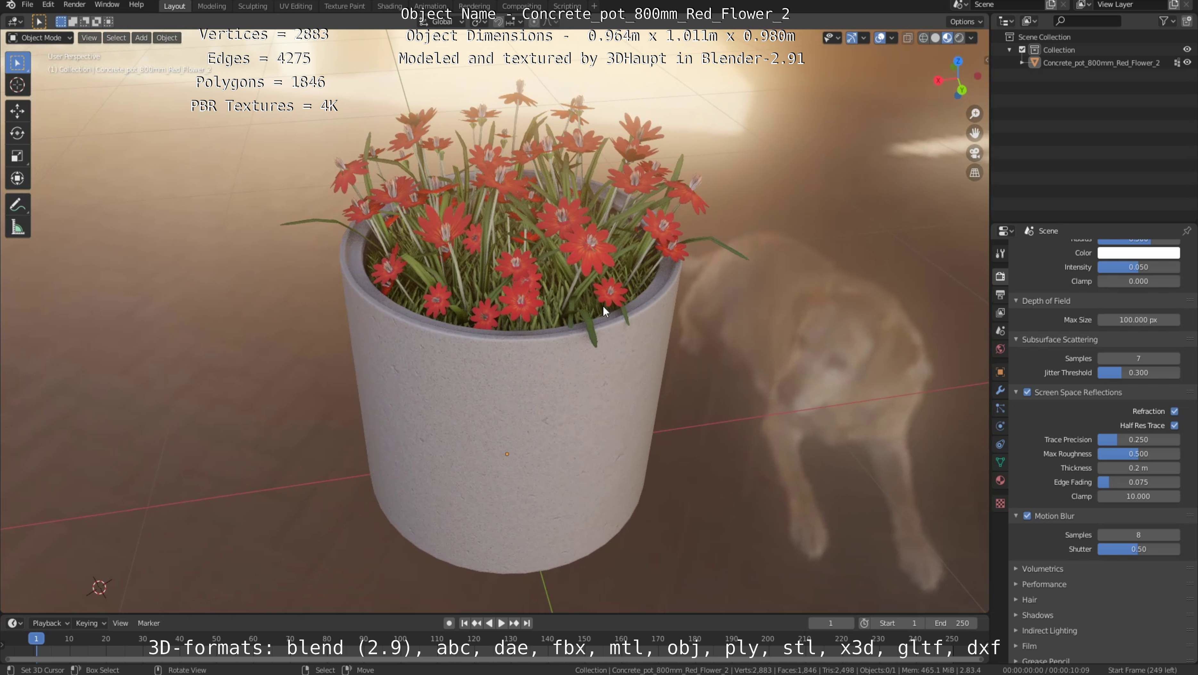Toggle Collection exclude checkbox in outliner

tap(1022, 50)
